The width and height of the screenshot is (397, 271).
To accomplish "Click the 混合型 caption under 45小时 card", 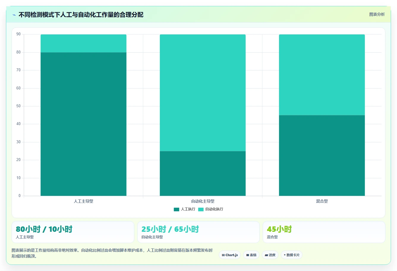I will (x=272, y=237).
